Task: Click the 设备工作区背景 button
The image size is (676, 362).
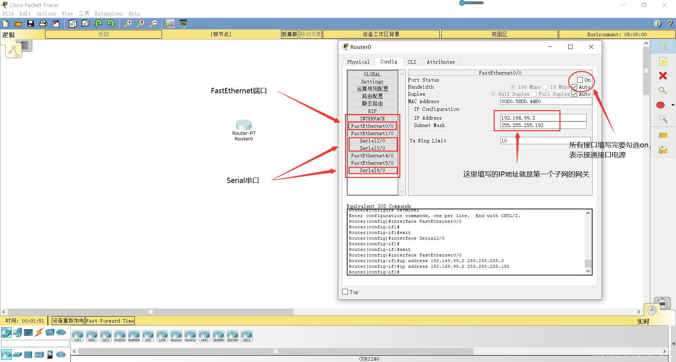Action: pyautogui.click(x=381, y=34)
